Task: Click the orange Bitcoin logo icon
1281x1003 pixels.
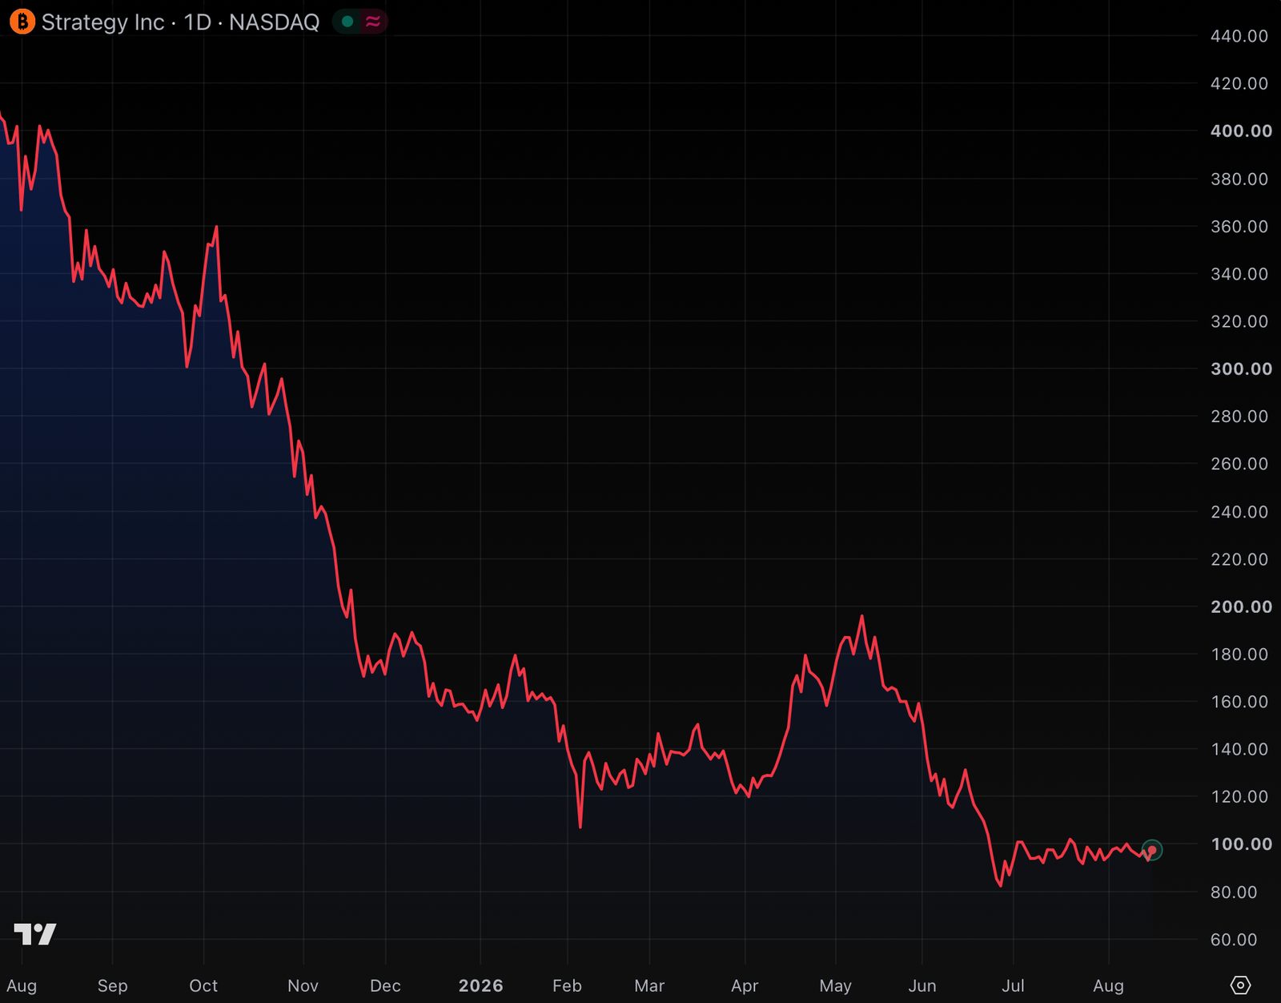Action: 22,22
